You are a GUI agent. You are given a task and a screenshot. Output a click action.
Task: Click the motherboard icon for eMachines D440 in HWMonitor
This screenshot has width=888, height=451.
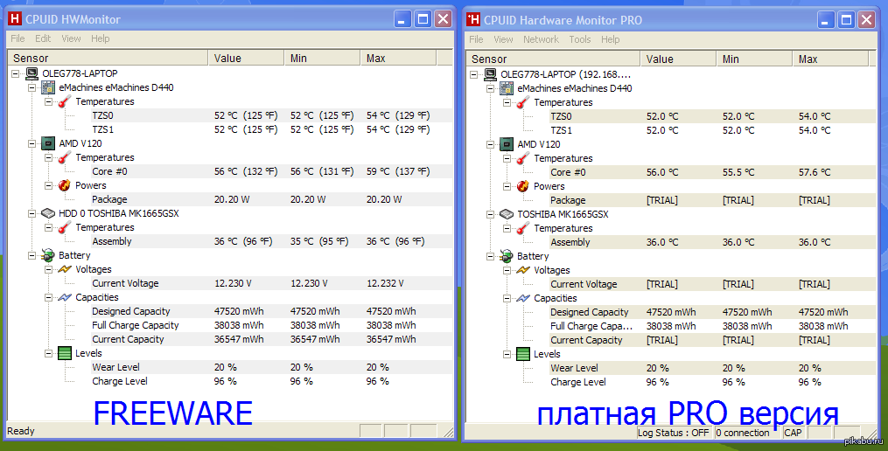pyautogui.click(x=48, y=87)
